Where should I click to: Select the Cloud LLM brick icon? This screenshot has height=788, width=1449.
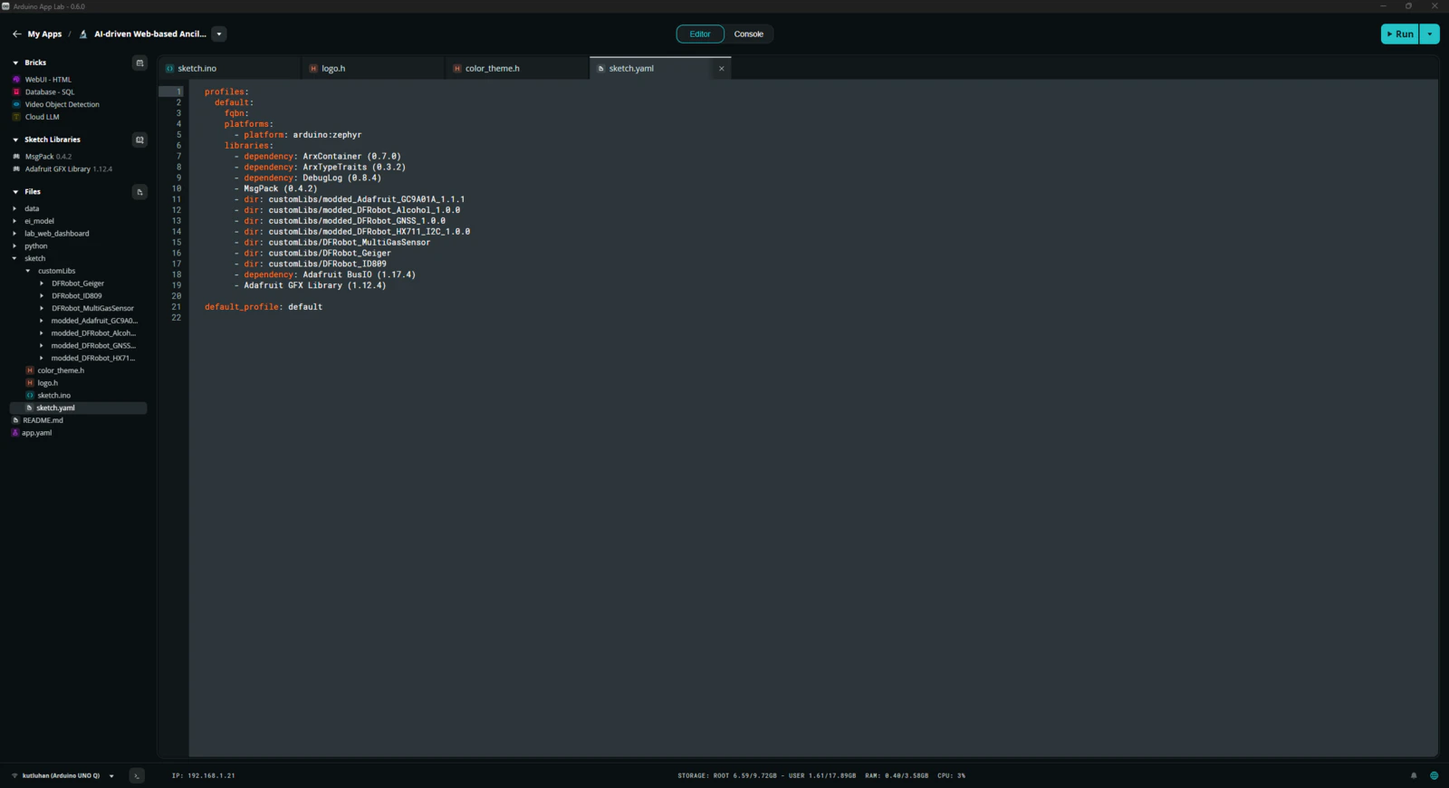coord(16,117)
